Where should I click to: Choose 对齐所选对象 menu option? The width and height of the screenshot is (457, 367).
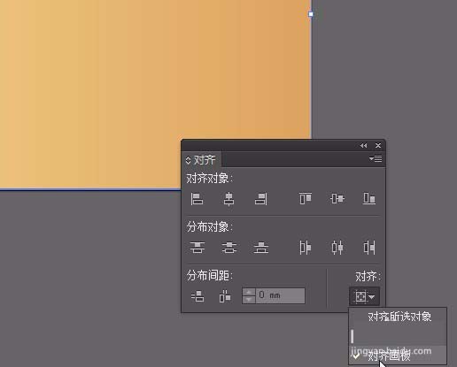(x=398, y=317)
